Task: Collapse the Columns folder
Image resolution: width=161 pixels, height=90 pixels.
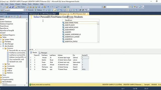Action: 3,48
